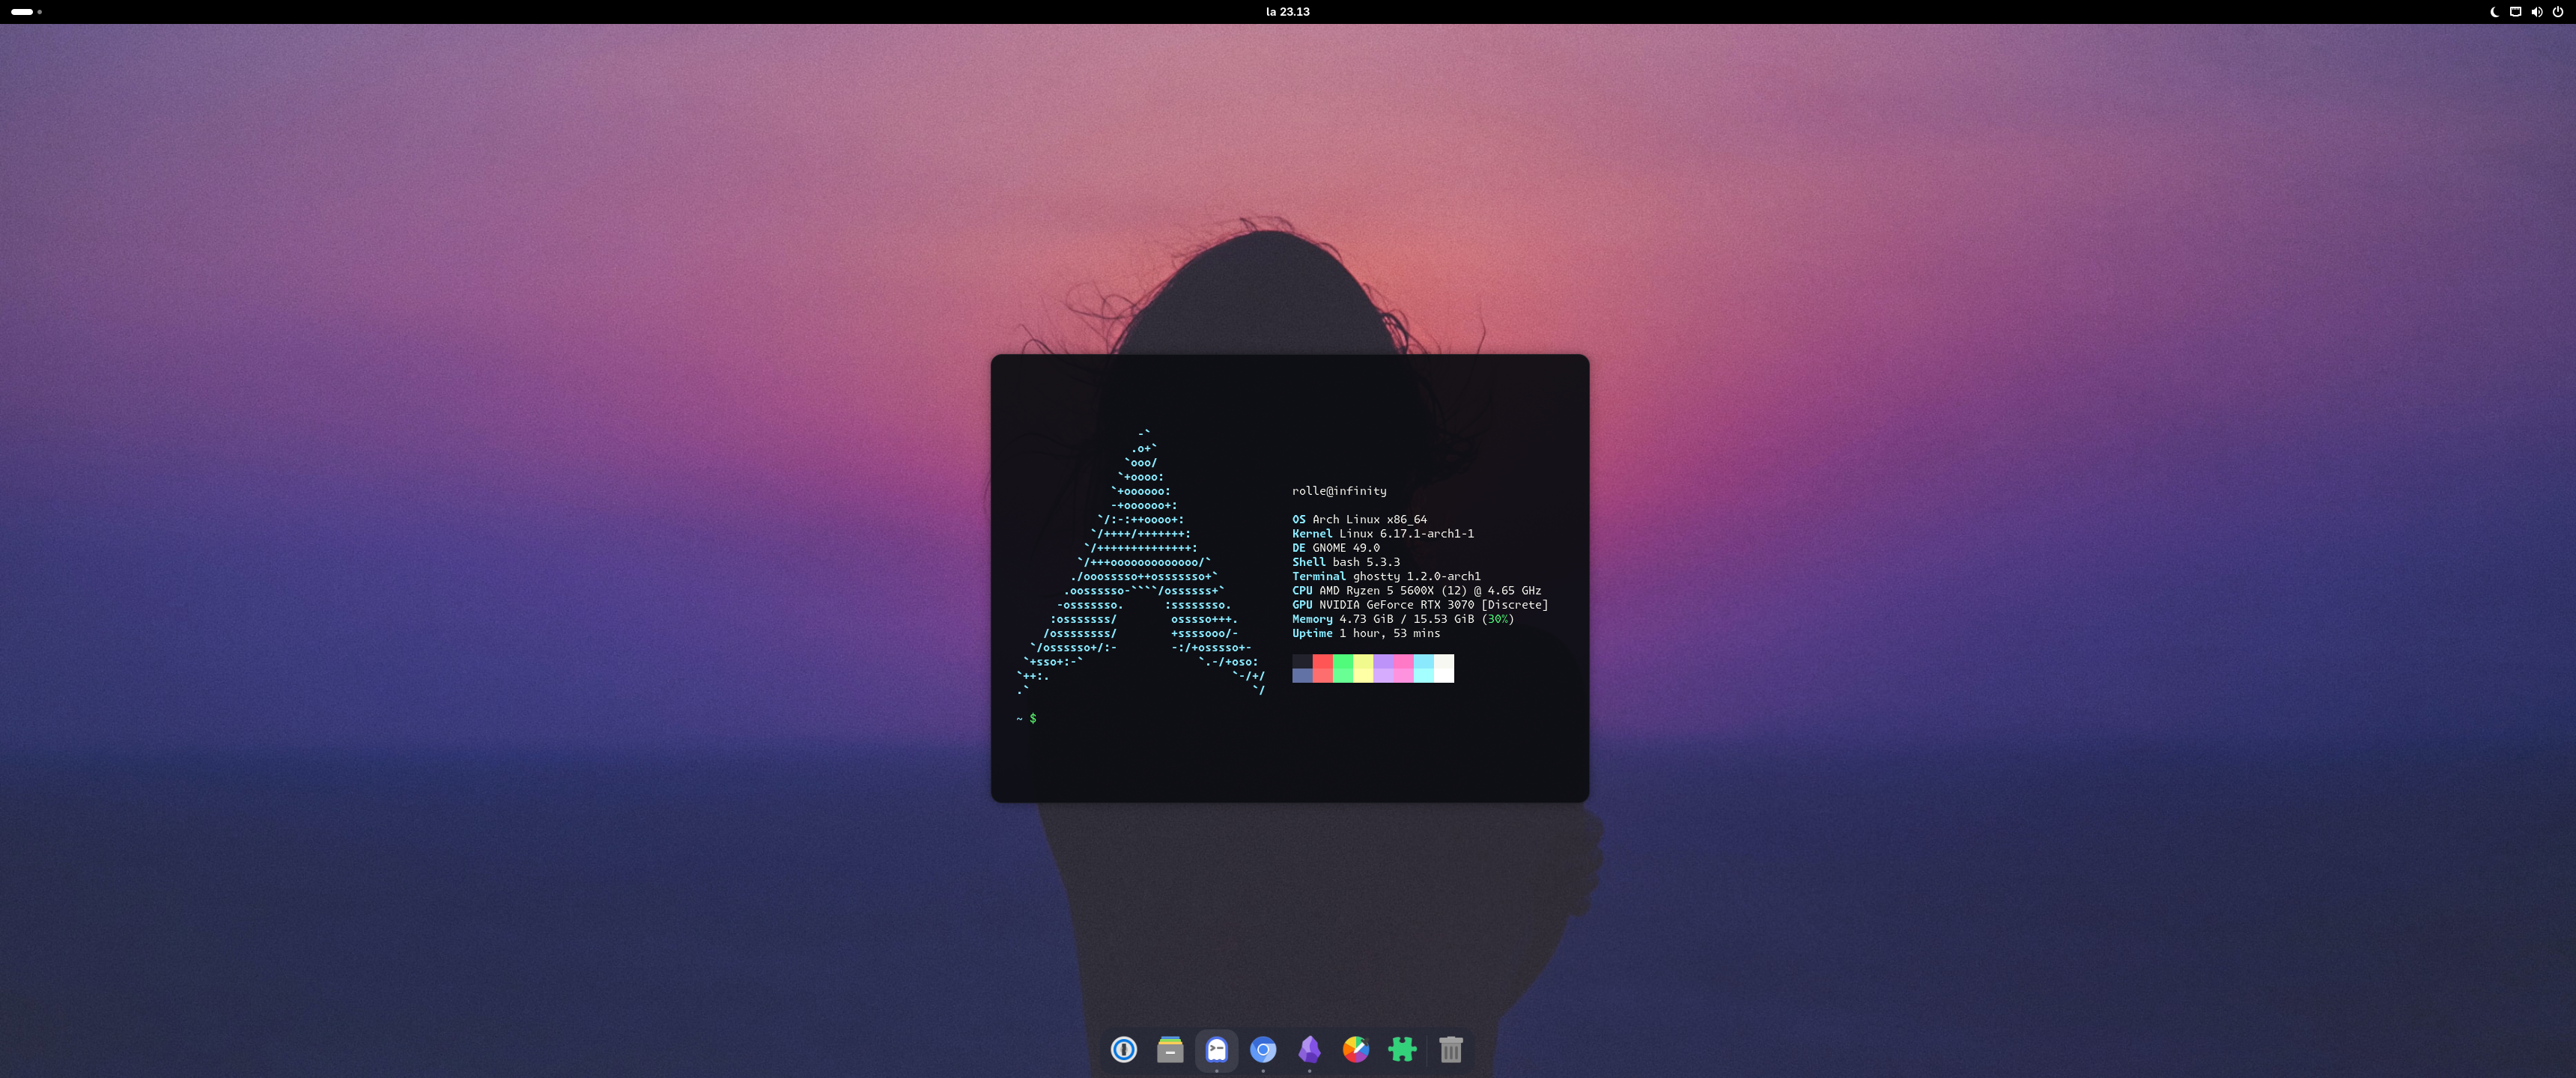Click the night light moon indicator
The width and height of the screenshot is (2576, 1078).
coord(2494,12)
